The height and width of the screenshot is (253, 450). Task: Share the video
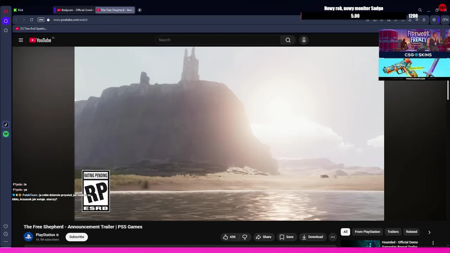(x=263, y=237)
